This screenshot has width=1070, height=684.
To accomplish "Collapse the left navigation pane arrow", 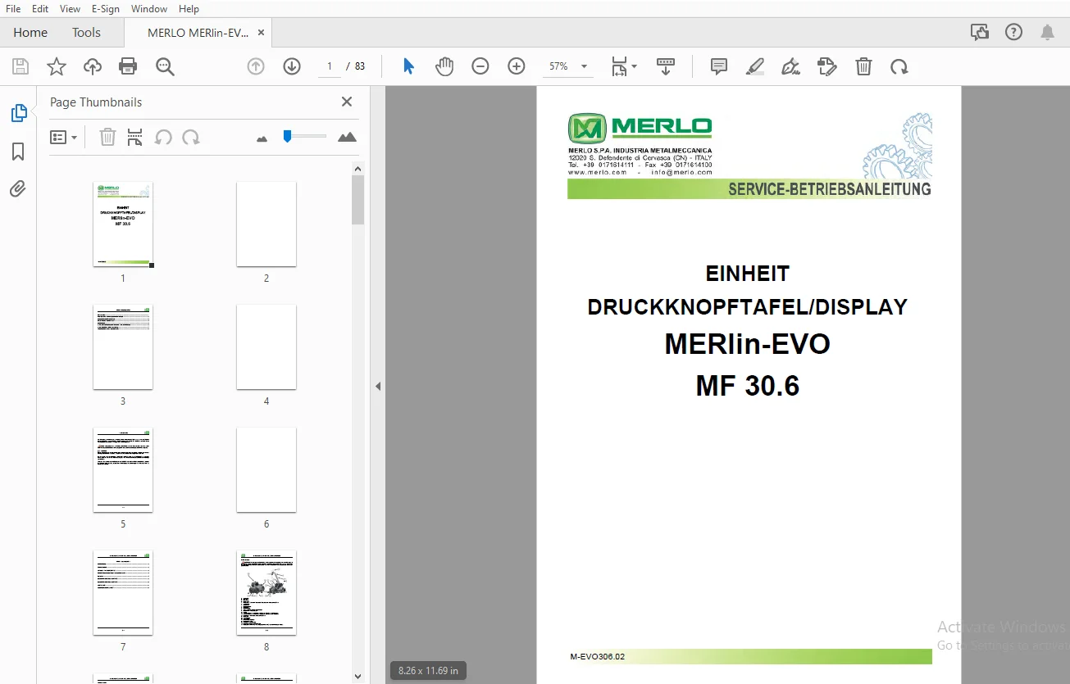I will click(378, 386).
